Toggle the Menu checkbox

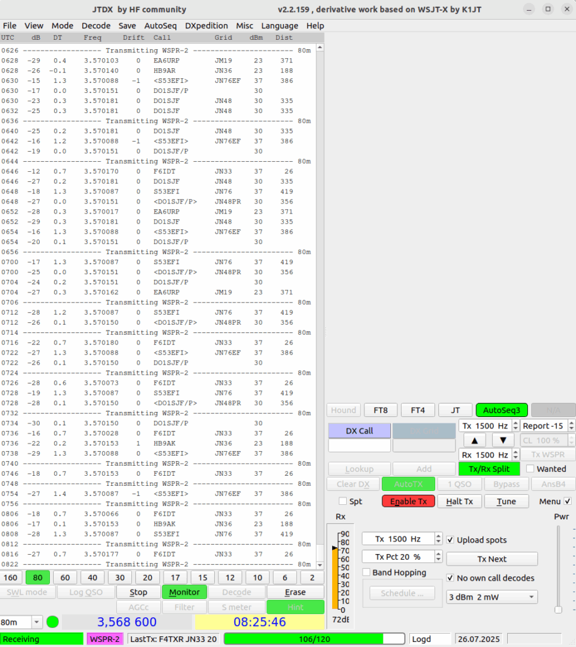pyautogui.click(x=568, y=501)
